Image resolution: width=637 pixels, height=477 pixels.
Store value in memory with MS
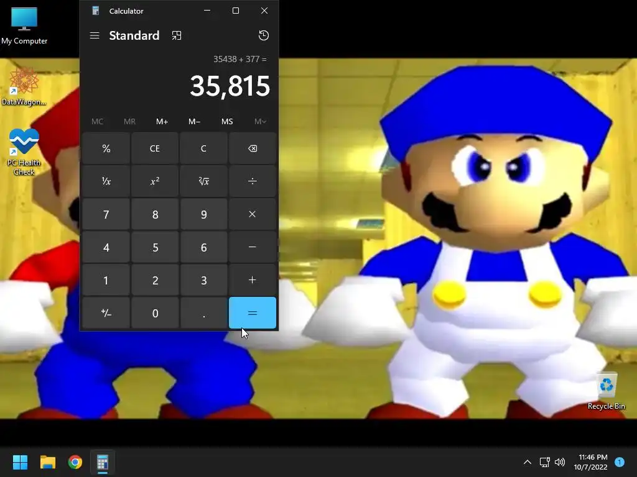(227, 121)
